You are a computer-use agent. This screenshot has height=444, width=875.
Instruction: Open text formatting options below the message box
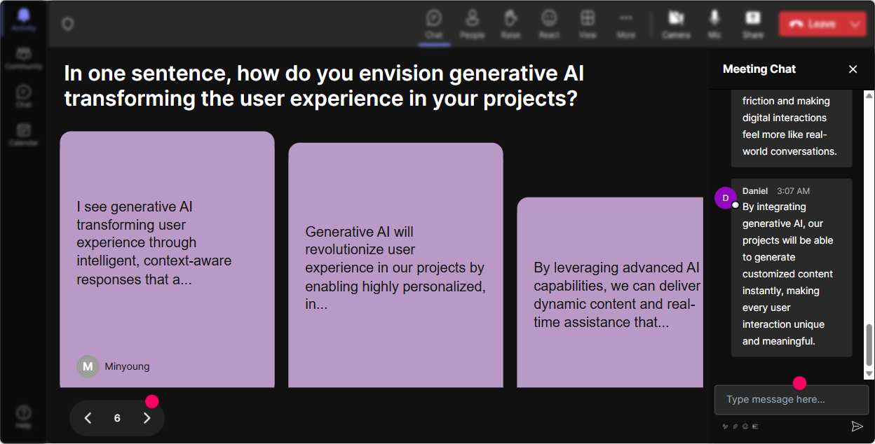(x=725, y=426)
